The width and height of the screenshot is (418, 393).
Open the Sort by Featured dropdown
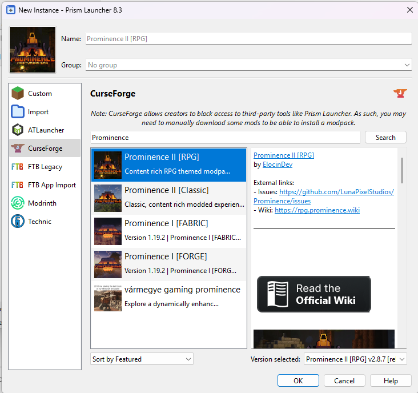click(142, 359)
